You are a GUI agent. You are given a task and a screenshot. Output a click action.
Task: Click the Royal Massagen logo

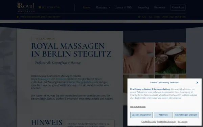(x=26, y=7)
